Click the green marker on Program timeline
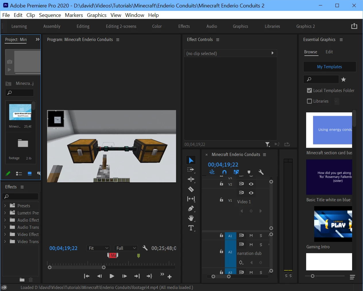This screenshot has width=363, height=291. click(138, 255)
